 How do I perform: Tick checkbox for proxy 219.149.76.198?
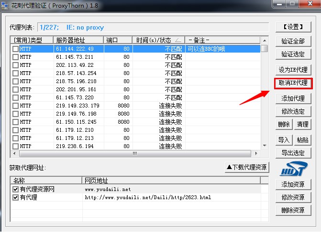pos(16,114)
